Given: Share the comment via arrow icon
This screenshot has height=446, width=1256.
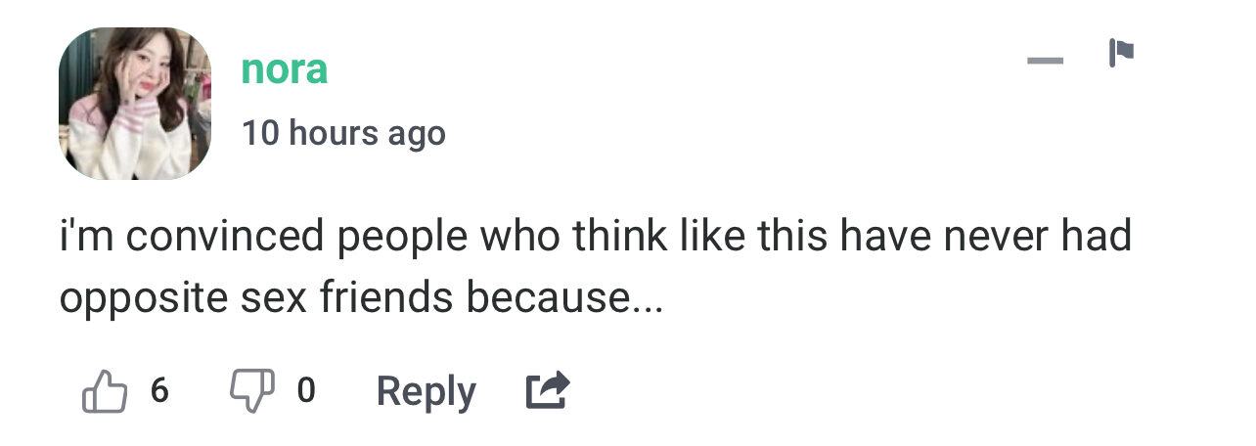Looking at the screenshot, I should pos(547,391).
